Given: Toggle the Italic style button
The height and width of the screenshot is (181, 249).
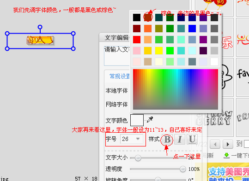Looking at the screenshot, I should click(180, 140).
